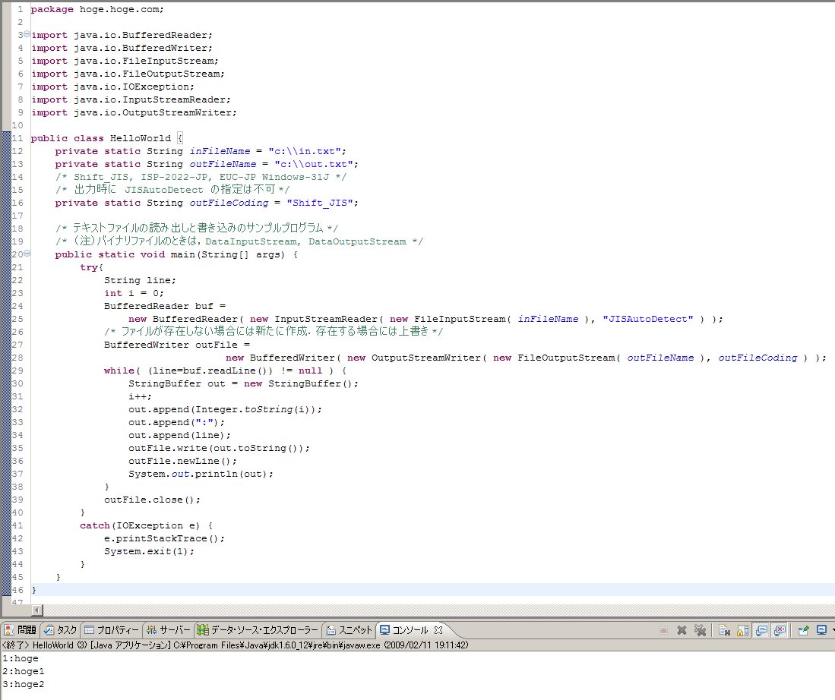This screenshot has height=700, width=835.
Task: Remove all terminated launches with double X icon
Action: 701,630
